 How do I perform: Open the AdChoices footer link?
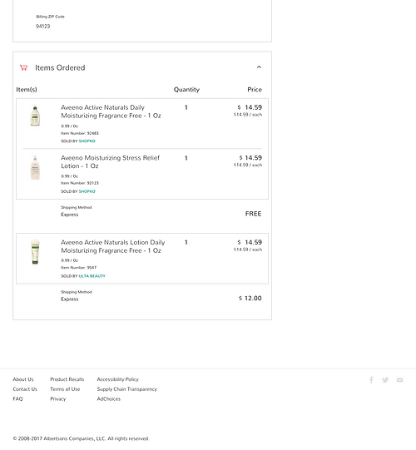pyautogui.click(x=109, y=399)
